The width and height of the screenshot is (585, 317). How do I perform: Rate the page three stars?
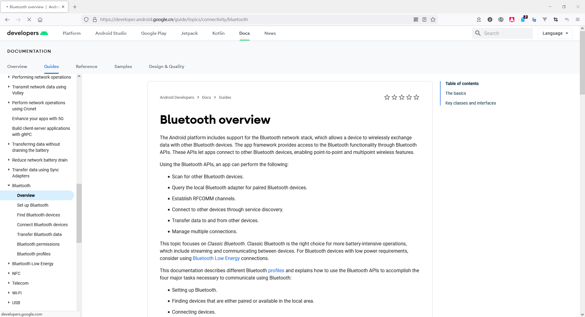click(x=402, y=97)
